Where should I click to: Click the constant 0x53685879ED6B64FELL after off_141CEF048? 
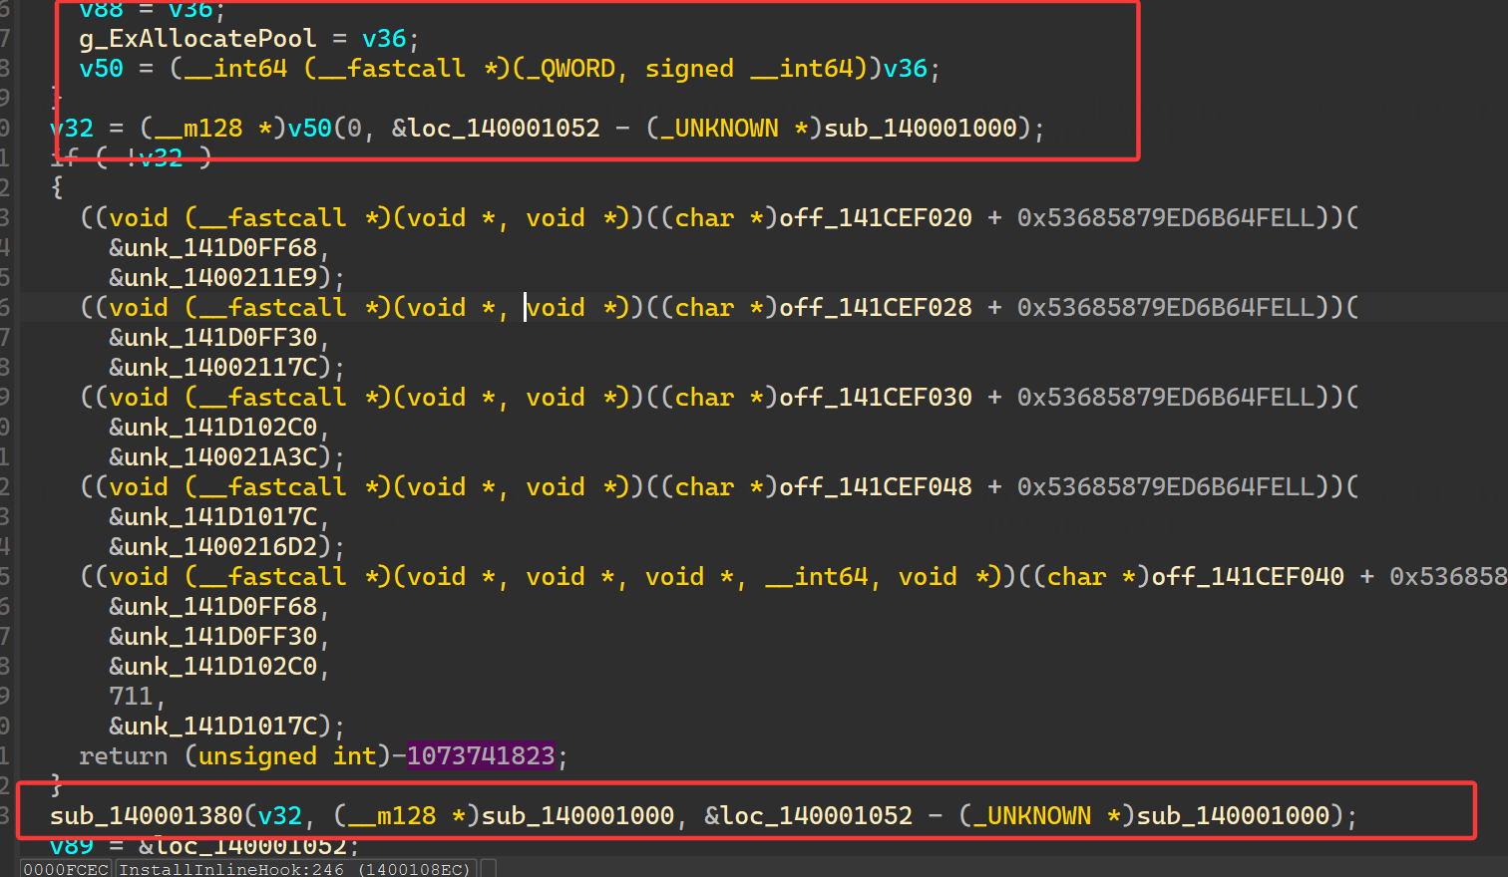(1166, 487)
